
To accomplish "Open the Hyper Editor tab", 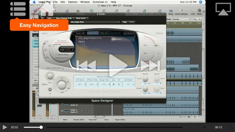I will tap(120, 120).
